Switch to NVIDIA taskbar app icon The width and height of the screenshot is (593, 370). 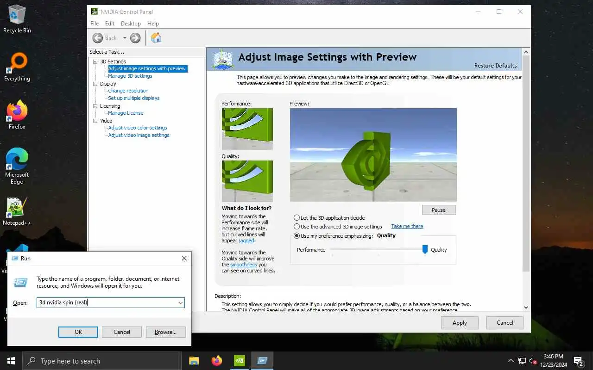tap(239, 361)
